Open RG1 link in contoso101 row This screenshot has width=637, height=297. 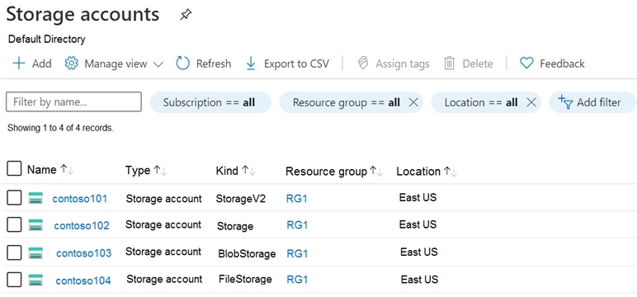click(x=297, y=199)
